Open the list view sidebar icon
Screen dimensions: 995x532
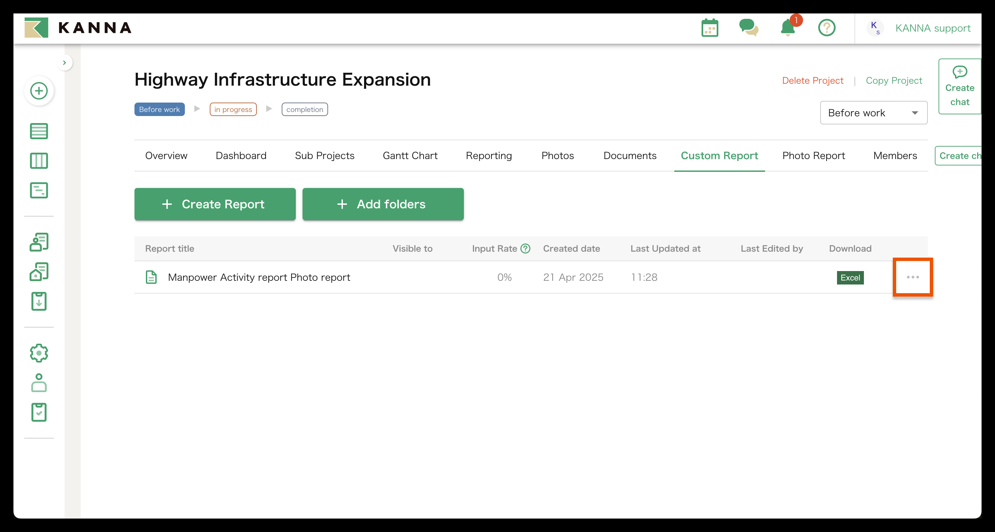(39, 131)
